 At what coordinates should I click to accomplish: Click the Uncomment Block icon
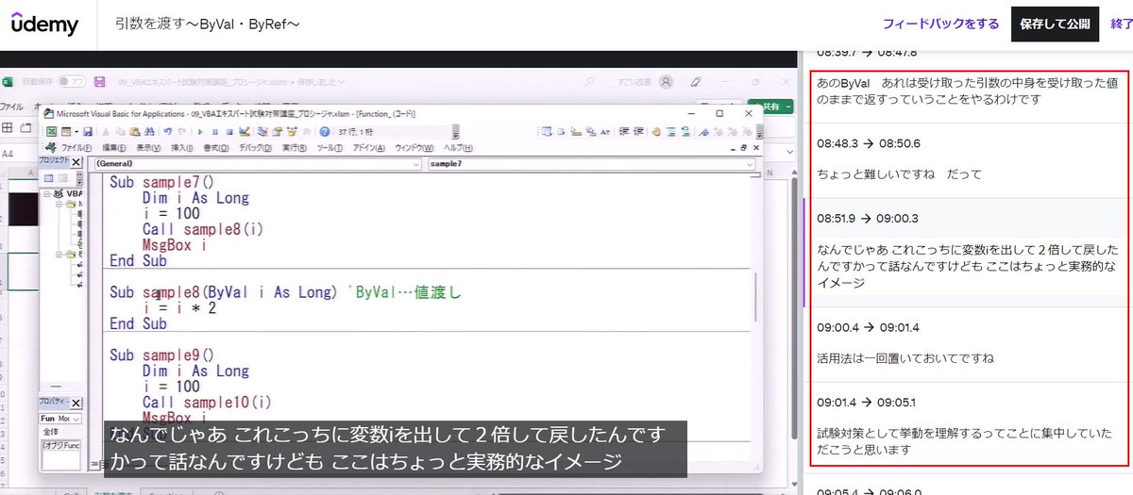[x=685, y=131]
